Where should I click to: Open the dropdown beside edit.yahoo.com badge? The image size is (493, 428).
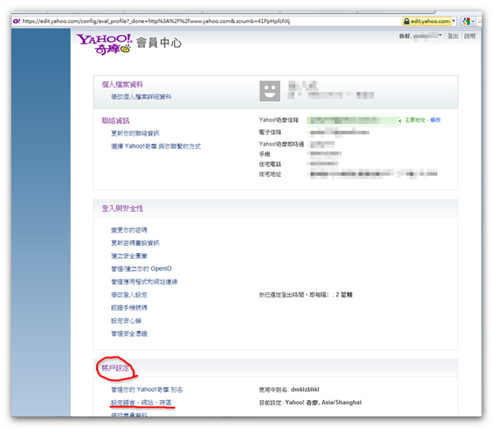pyautogui.click(x=454, y=21)
